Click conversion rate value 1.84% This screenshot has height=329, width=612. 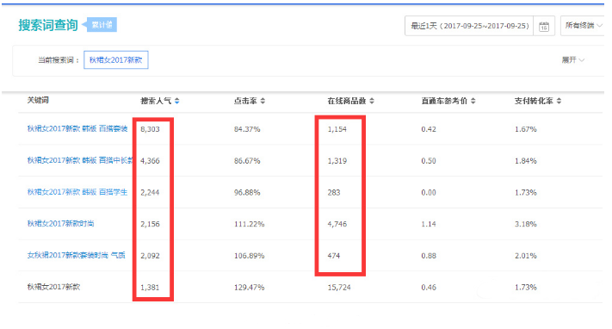pyautogui.click(x=526, y=160)
